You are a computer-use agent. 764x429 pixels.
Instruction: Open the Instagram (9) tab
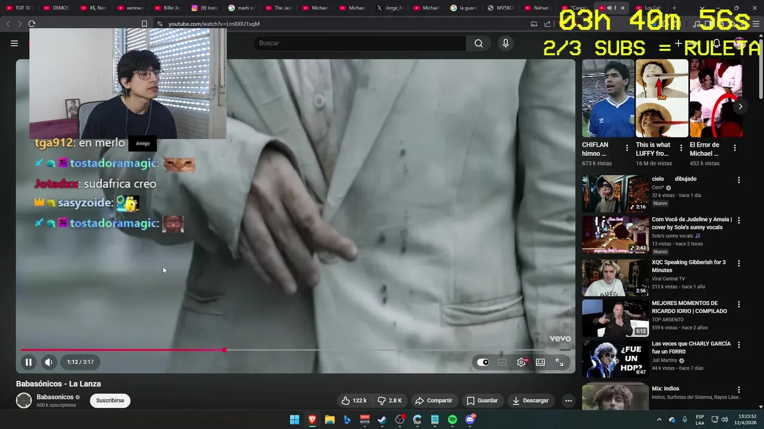tap(204, 8)
